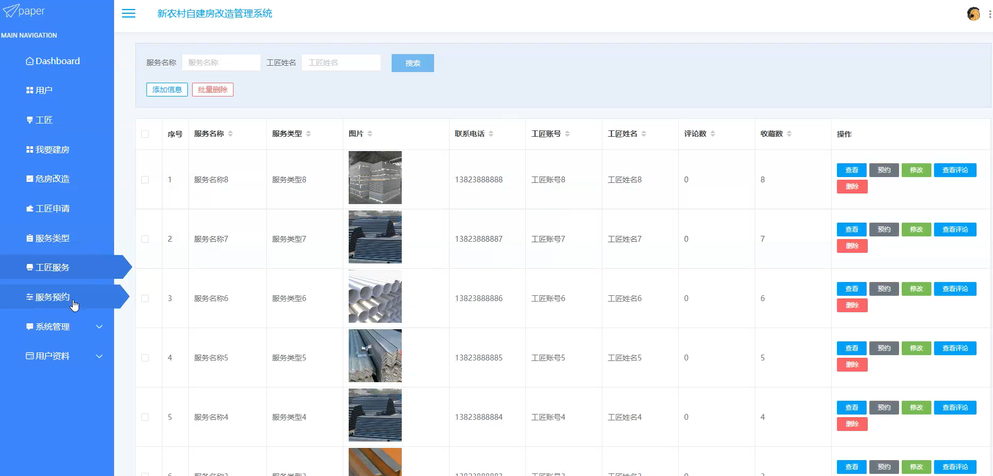
Task: Click the 搜索 button
Action: tap(413, 63)
